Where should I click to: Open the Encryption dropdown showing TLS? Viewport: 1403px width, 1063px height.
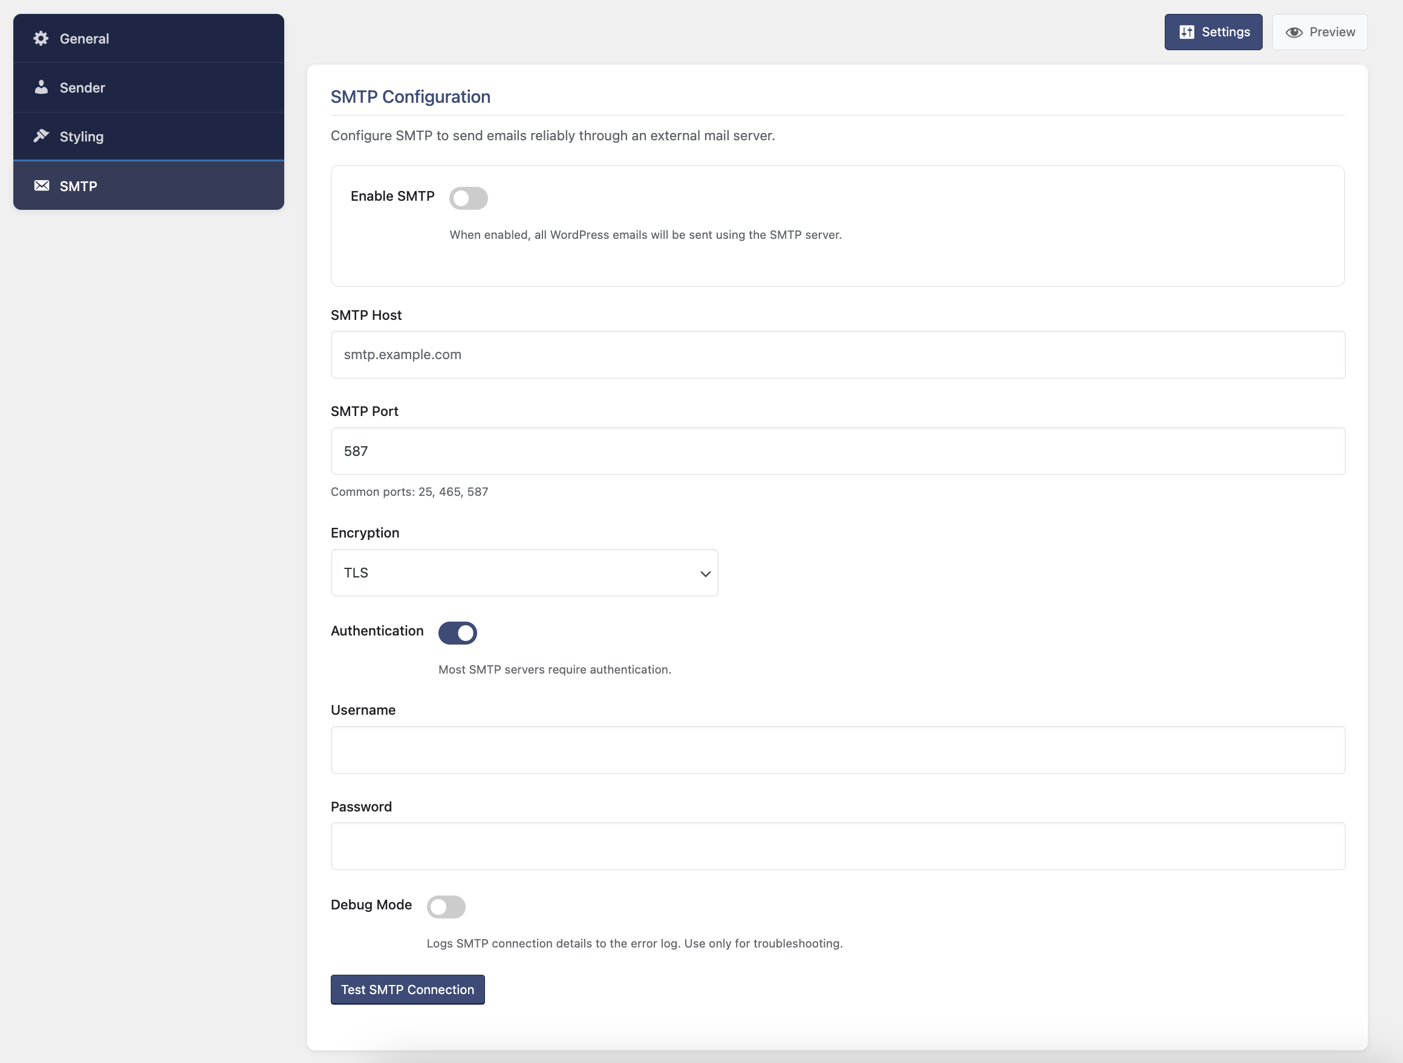[x=524, y=573]
